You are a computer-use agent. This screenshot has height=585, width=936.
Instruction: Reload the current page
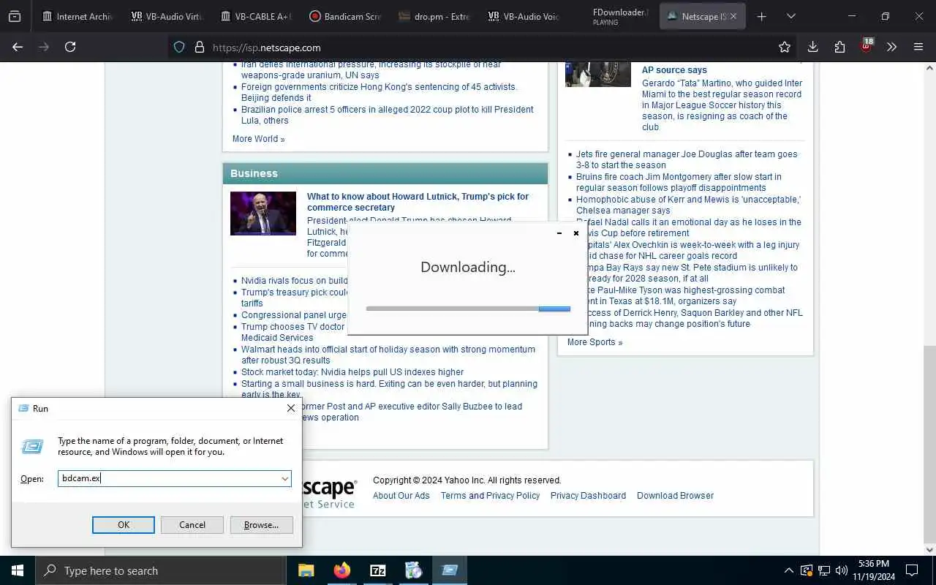click(x=70, y=47)
